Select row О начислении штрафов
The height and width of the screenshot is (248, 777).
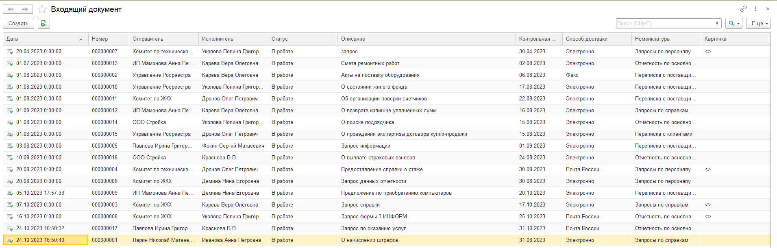coord(370,240)
